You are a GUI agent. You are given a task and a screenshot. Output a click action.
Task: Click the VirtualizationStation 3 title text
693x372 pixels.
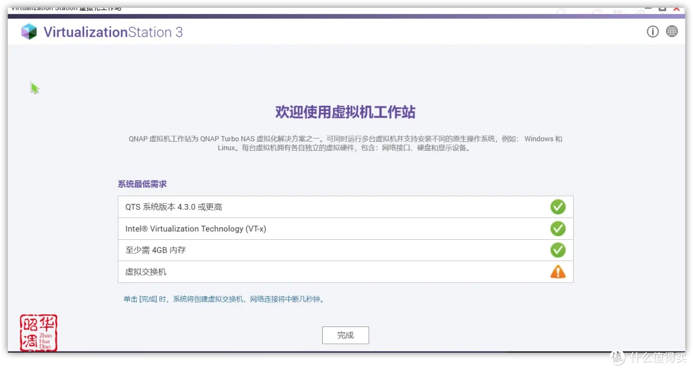click(113, 32)
